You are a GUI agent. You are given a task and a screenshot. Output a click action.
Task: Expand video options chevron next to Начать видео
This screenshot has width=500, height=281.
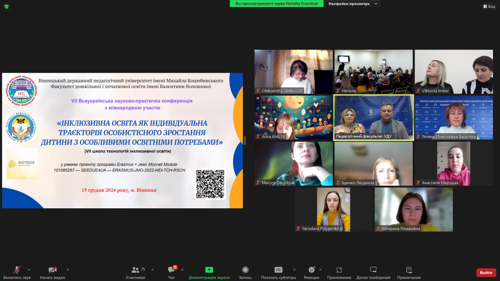click(67, 270)
